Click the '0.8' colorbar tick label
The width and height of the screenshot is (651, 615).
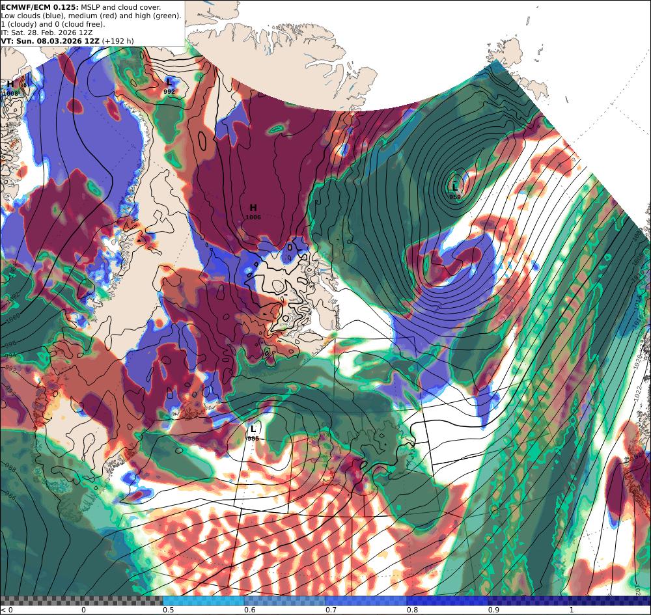click(412, 610)
